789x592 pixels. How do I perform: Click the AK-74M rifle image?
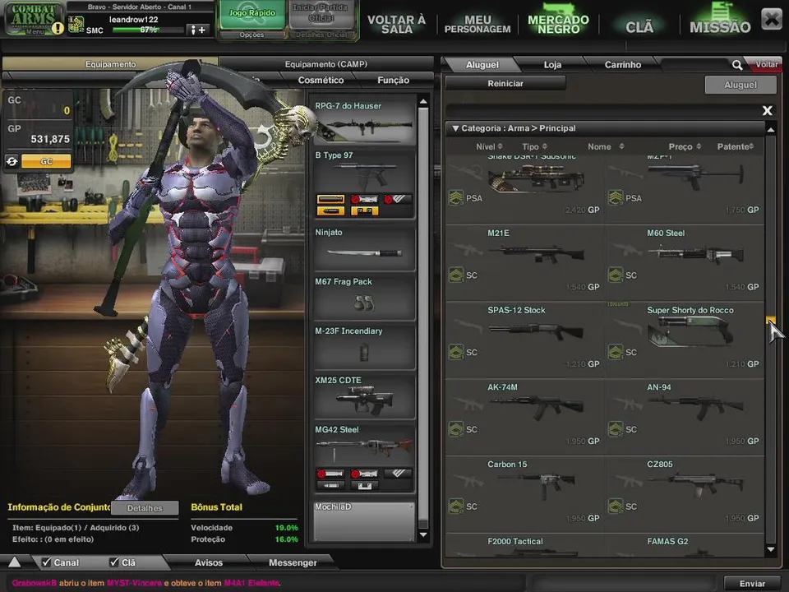click(537, 406)
